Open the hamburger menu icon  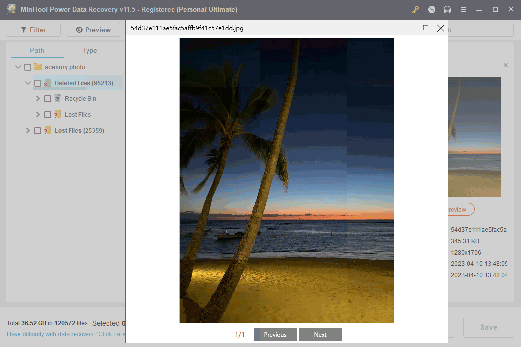click(x=463, y=9)
